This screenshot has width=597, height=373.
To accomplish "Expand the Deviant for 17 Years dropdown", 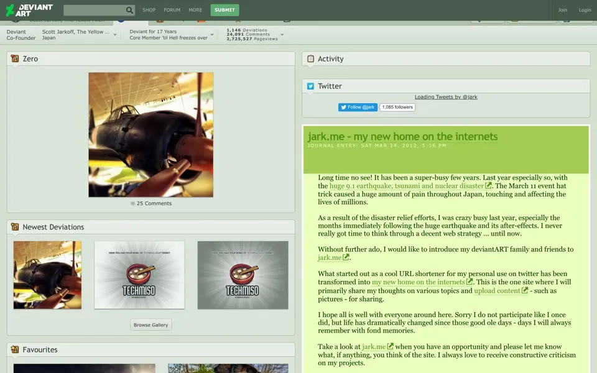I will click(212, 35).
